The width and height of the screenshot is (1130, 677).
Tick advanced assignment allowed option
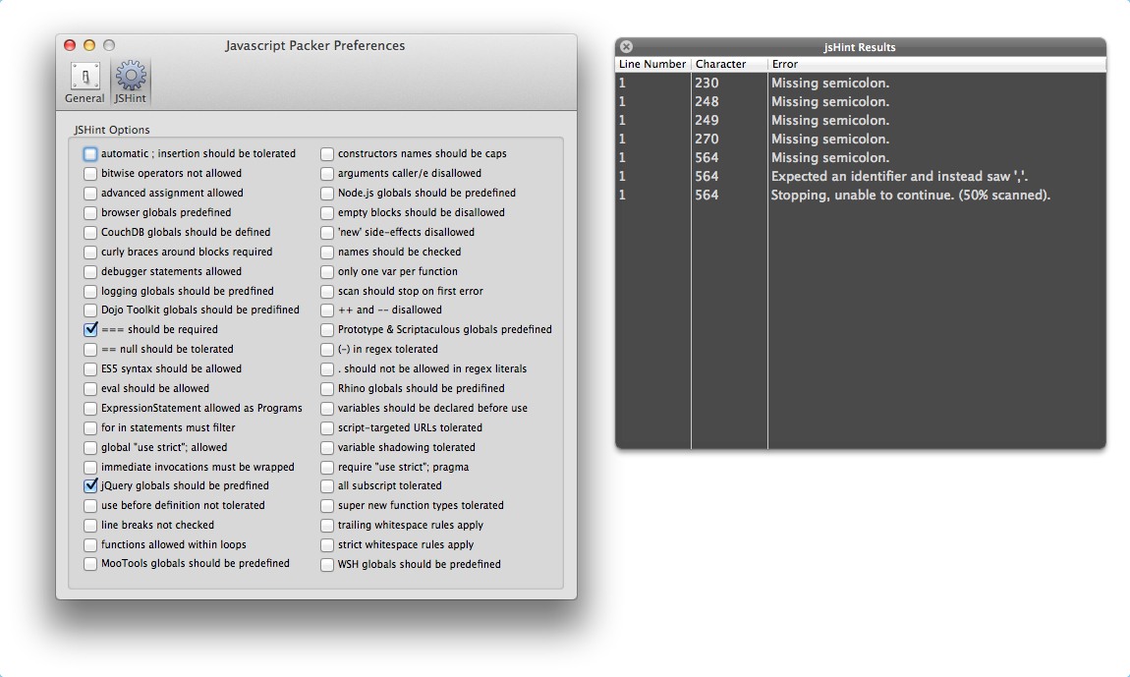[90, 194]
